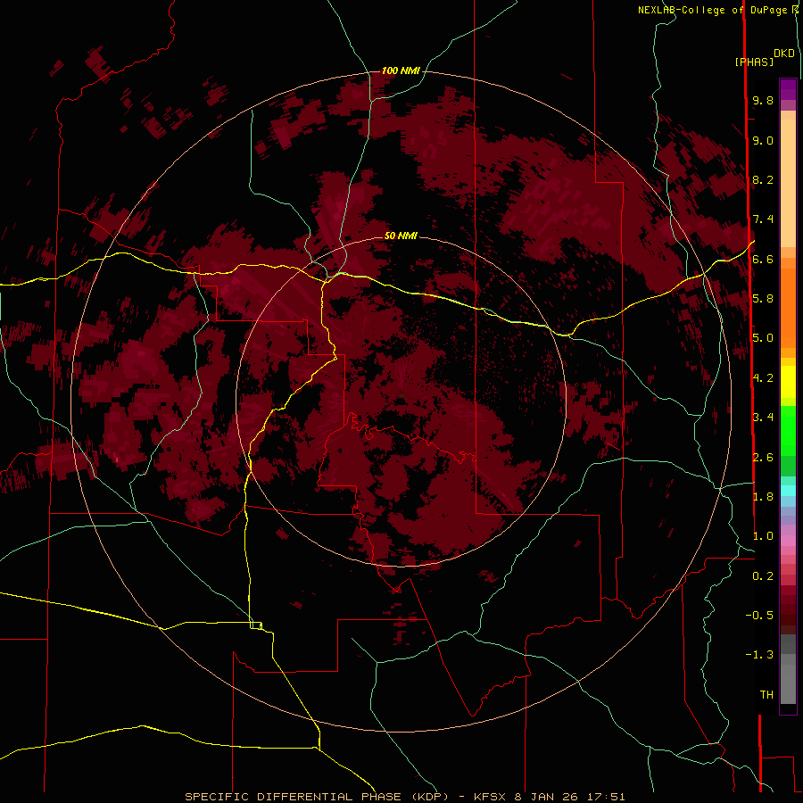Pick the yellow segment of color bar
The image size is (803, 803).
[788, 382]
